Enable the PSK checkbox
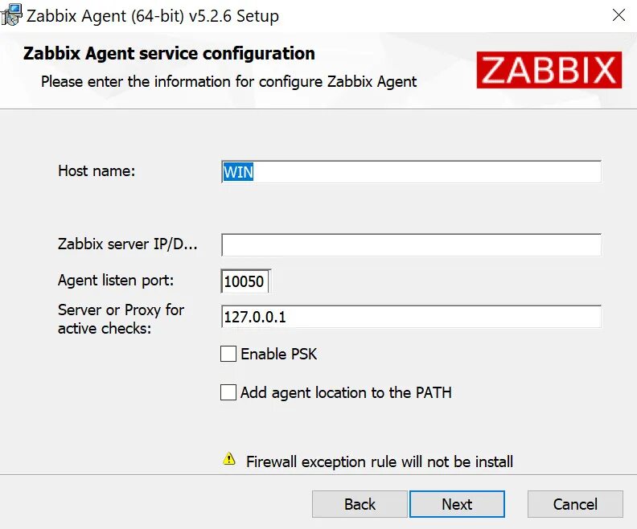 [x=228, y=354]
